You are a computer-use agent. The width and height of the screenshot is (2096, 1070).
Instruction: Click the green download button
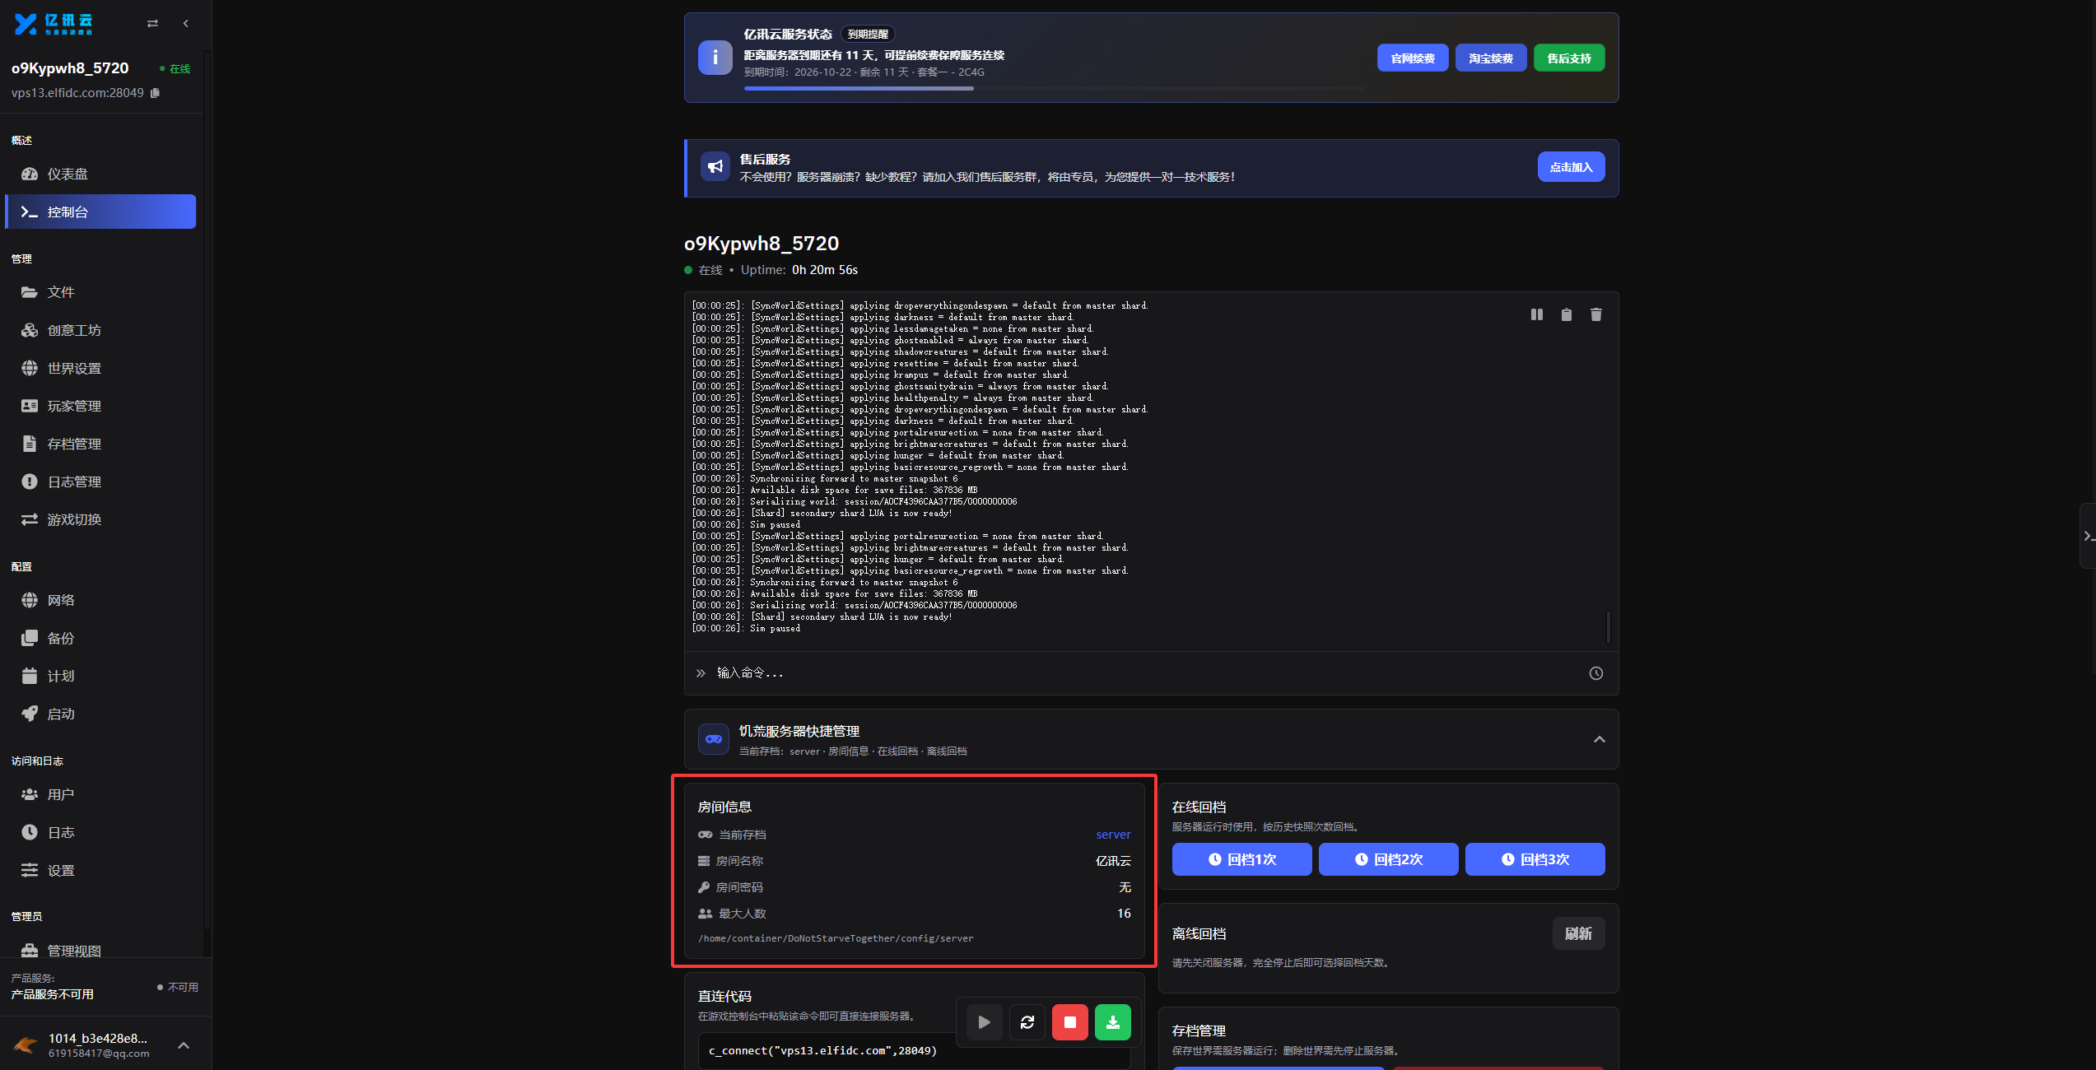tap(1112, 1022)
